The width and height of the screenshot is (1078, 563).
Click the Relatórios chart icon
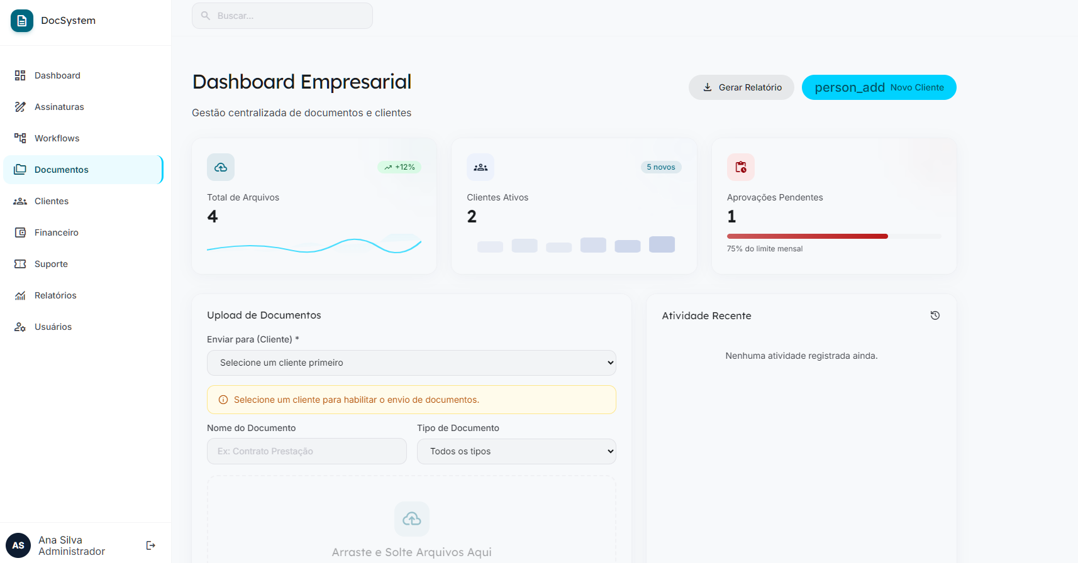coord(20,295)
